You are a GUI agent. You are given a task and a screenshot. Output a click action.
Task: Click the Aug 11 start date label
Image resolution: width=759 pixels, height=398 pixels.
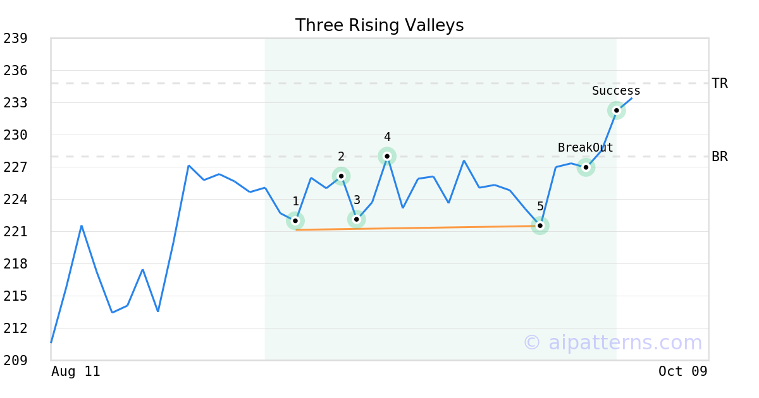pos(76,371)
